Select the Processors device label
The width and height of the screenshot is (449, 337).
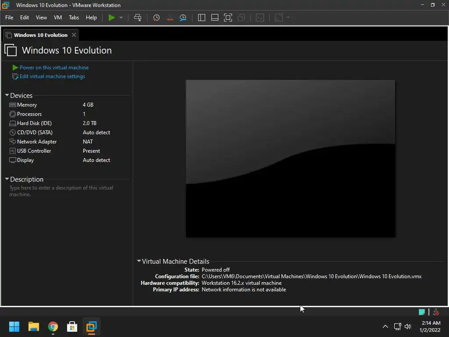tap(29, 114)
